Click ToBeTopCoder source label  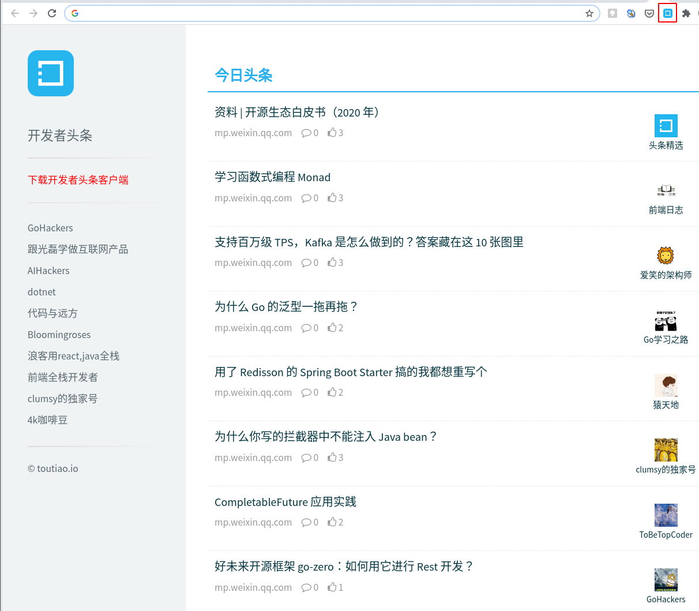pyautogui.click(x=666, y=535)
